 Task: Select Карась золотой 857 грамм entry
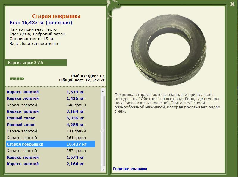pos(51,151)
